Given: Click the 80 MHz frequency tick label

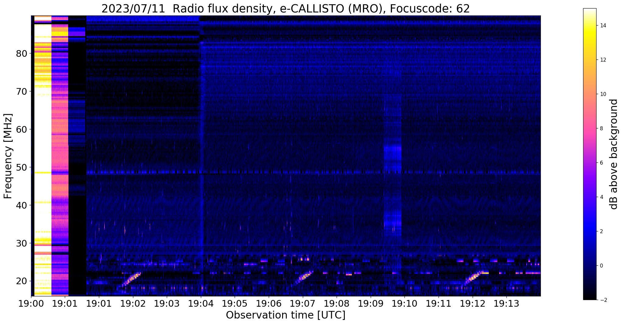Looking at the screenshot, I should click(21, 53).
